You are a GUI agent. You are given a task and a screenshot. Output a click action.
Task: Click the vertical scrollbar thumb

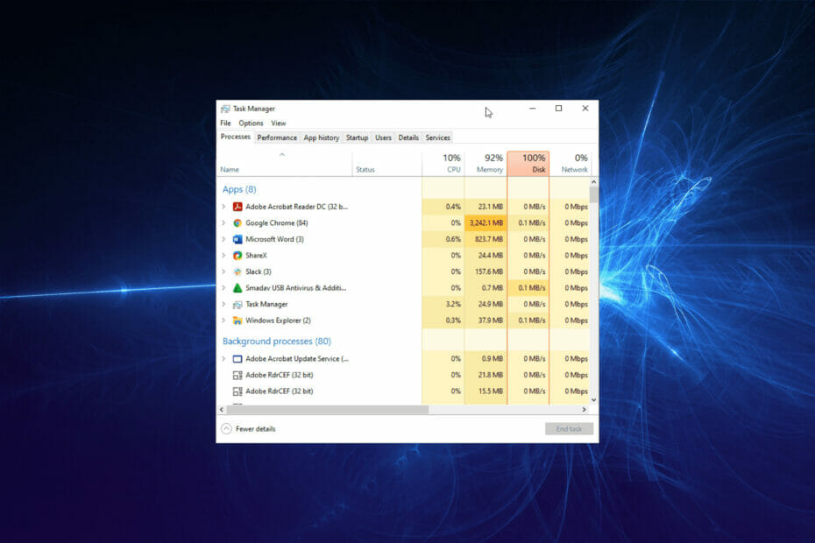pos(593,194)
